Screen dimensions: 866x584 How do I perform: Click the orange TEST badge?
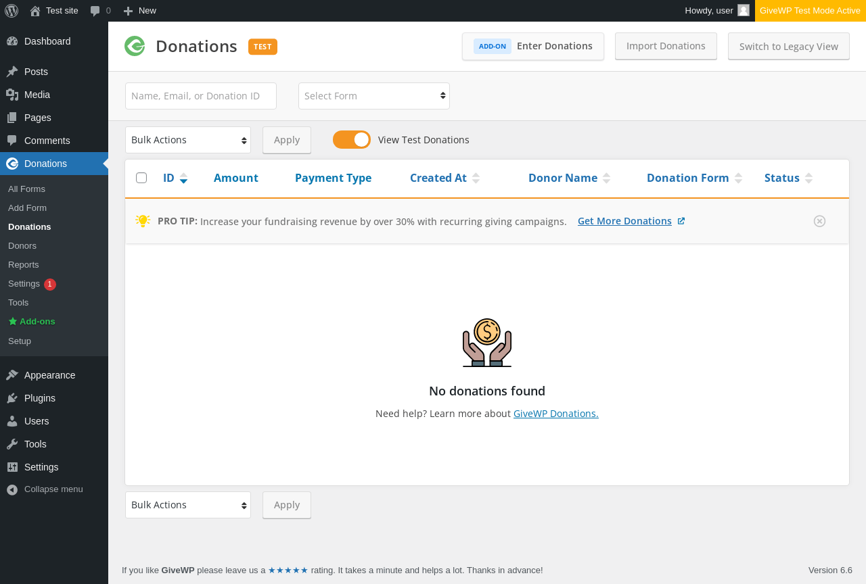(x=263, y=47)
